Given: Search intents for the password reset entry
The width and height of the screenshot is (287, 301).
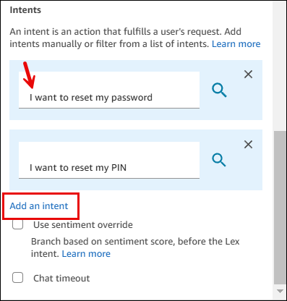Looking at the screenshot, I should [x=219, y=90].
